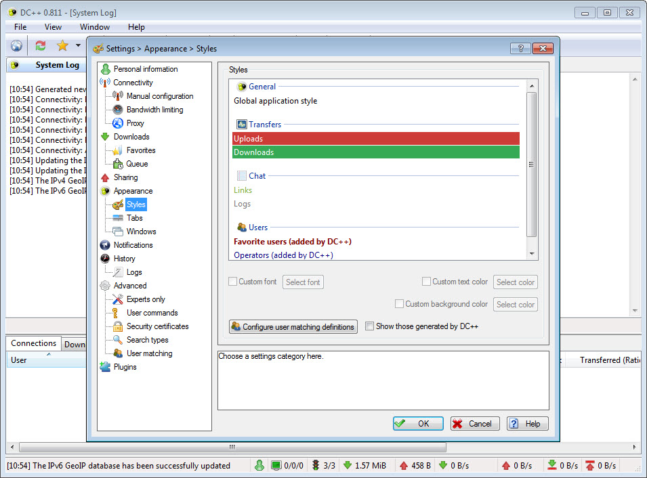Click the Favorites star folder icon

click(118, 150)
